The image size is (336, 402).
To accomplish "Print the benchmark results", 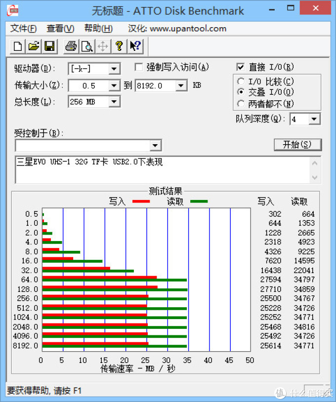I will (x=71, y=46).
